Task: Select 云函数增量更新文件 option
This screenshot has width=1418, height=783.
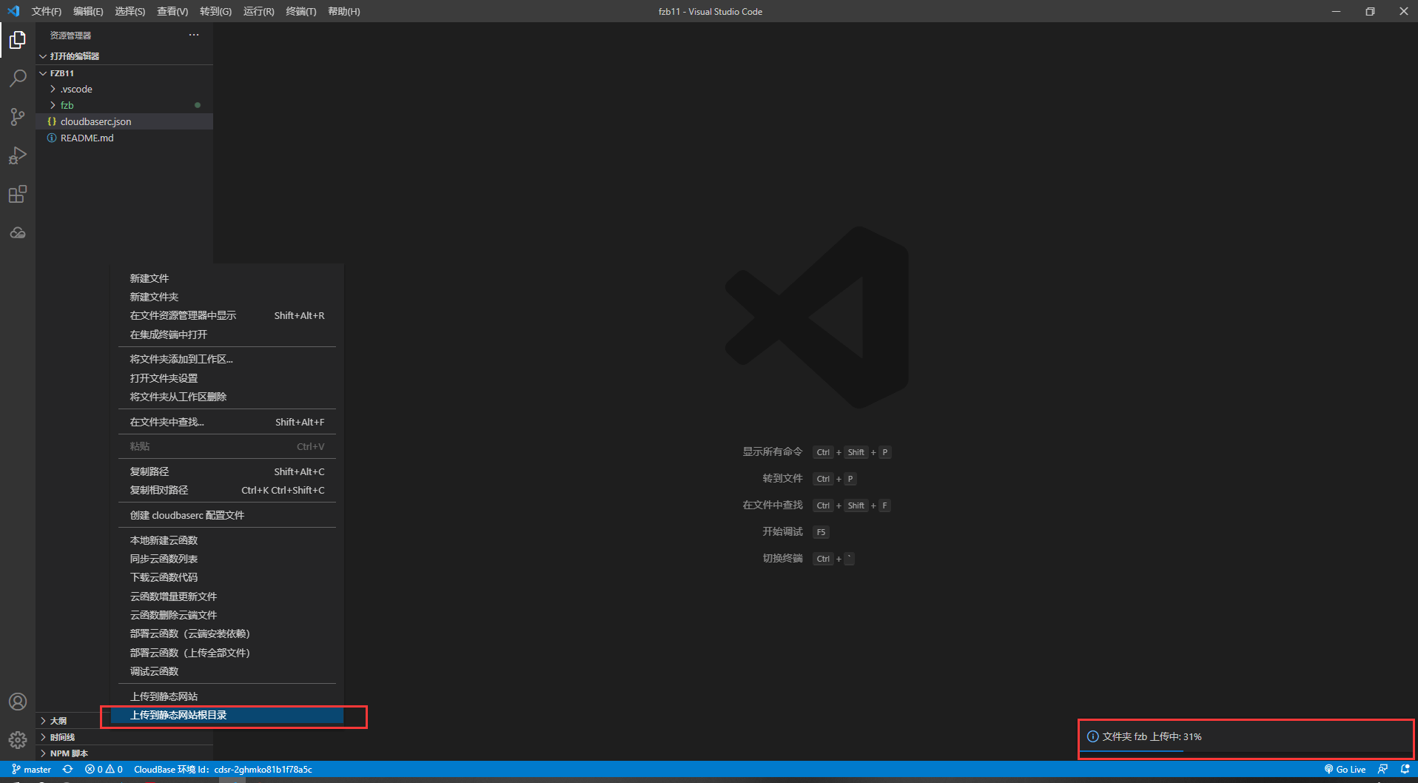Action: (227, 597)
